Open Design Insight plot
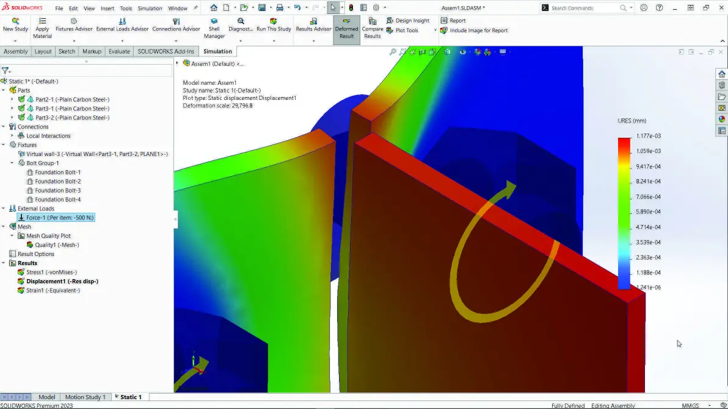This screenshot has height=409, width=728. (x=407, y=20)
